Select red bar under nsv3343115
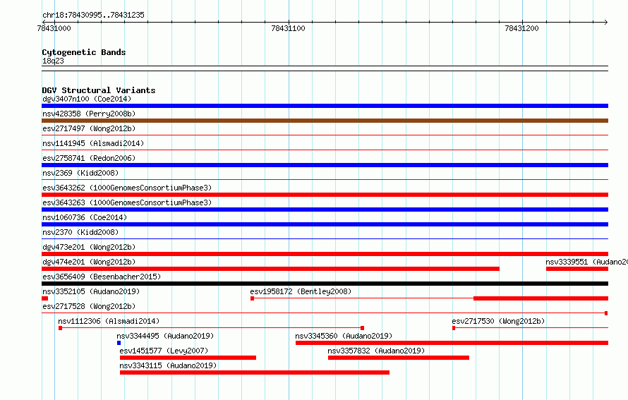628x400 pixels. pos(255,372)
